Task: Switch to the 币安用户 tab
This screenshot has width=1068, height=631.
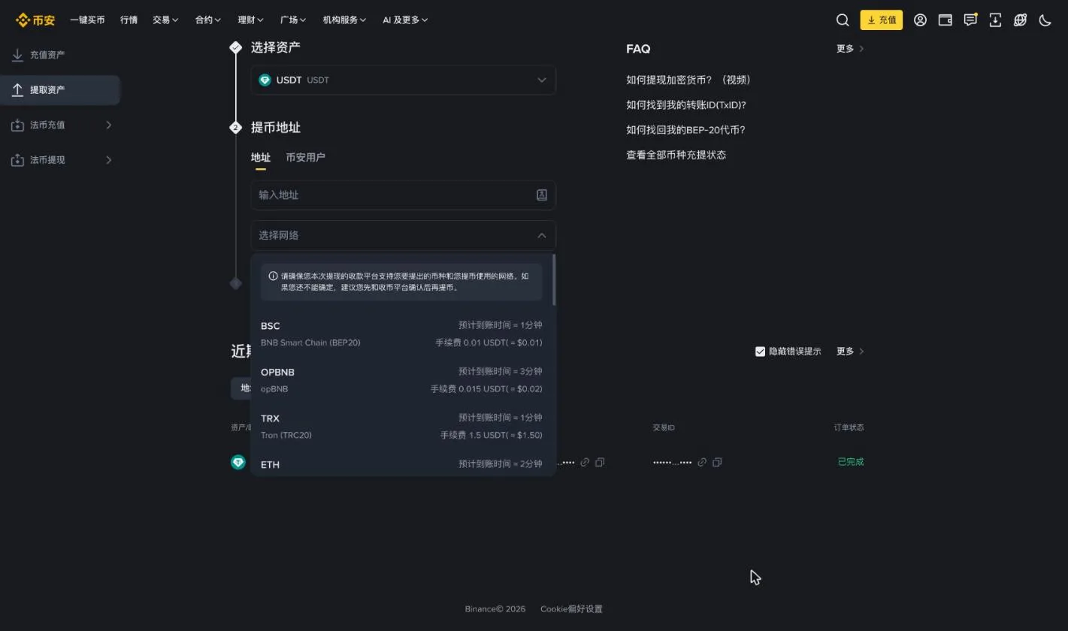Action: pos(305,157)
